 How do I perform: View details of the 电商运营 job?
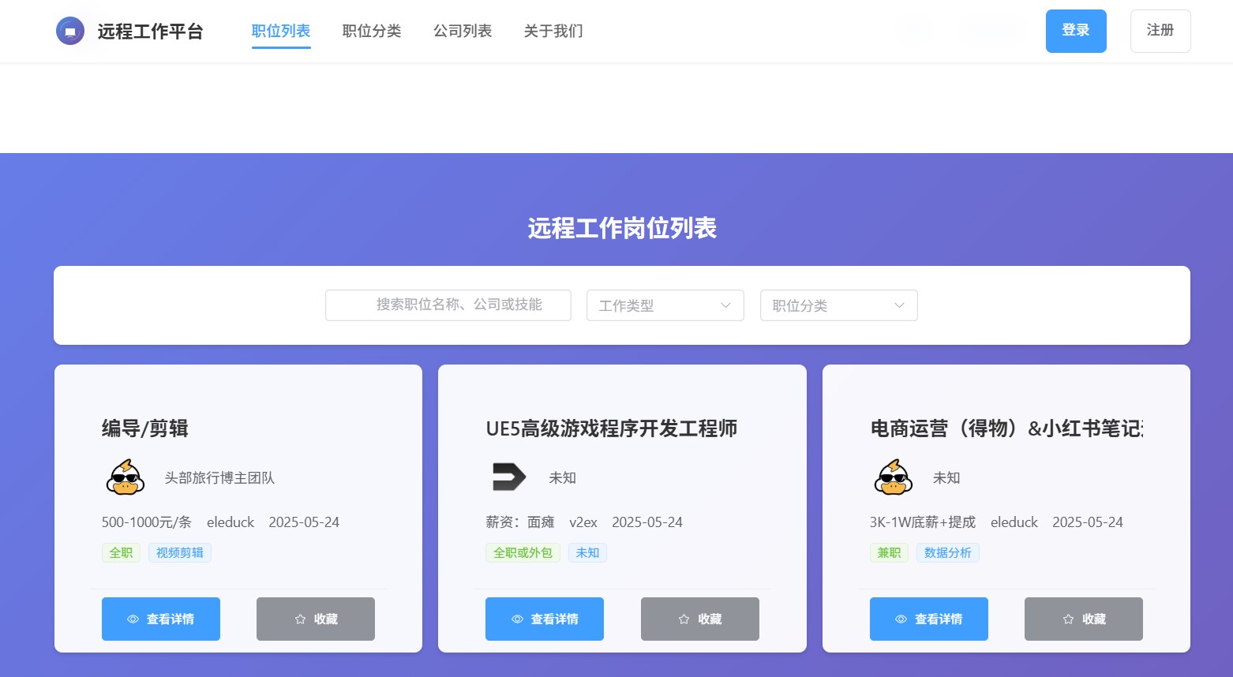pos(929,619)
